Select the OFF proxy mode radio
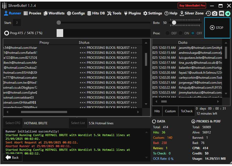Screen dimensions: 232x166 pyautogui.click(x=193, y=33)
